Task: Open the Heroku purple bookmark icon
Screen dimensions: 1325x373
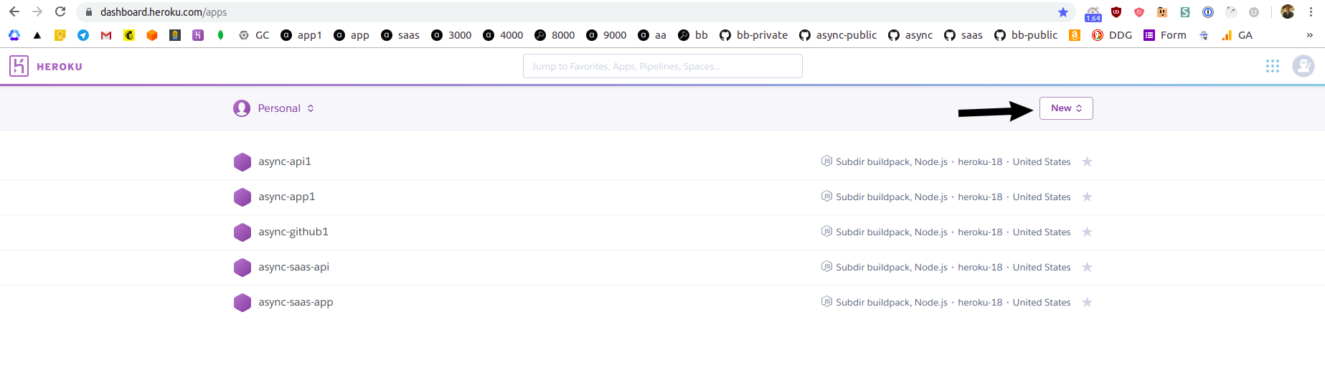Action: [x=198, y=35]
